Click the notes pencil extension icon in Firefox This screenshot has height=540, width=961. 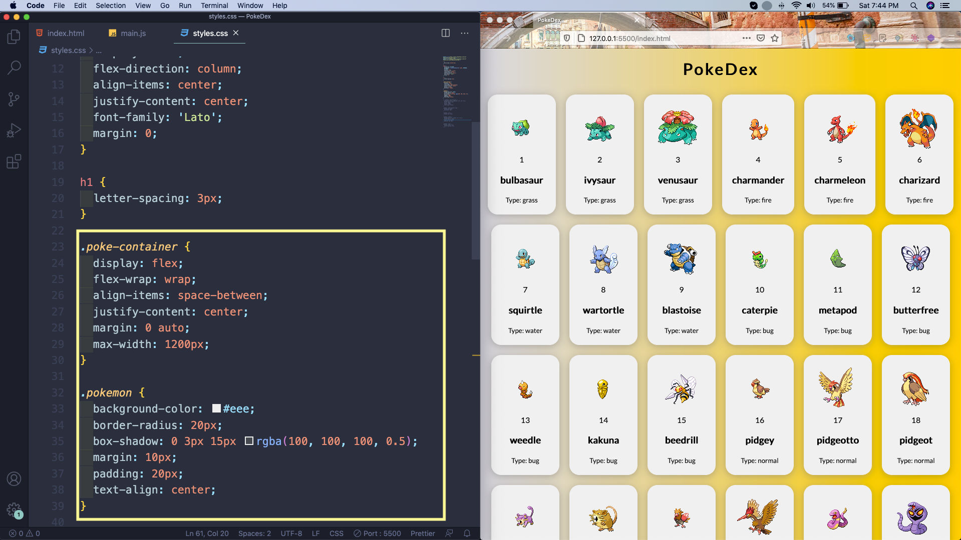[882, 38]
